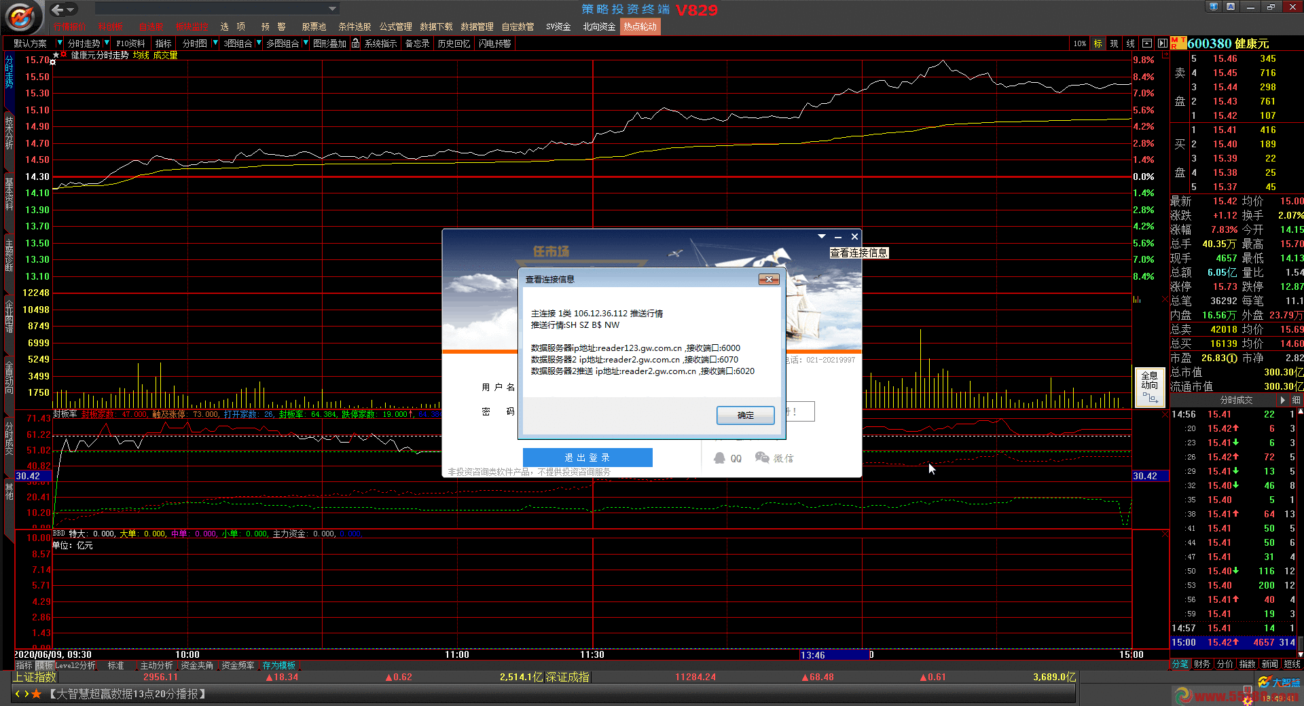Select the 分价 bottom-right tab
1304x706 pixels.
click(1225, 664)
